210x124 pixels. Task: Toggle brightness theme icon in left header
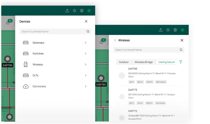point(74,11)
